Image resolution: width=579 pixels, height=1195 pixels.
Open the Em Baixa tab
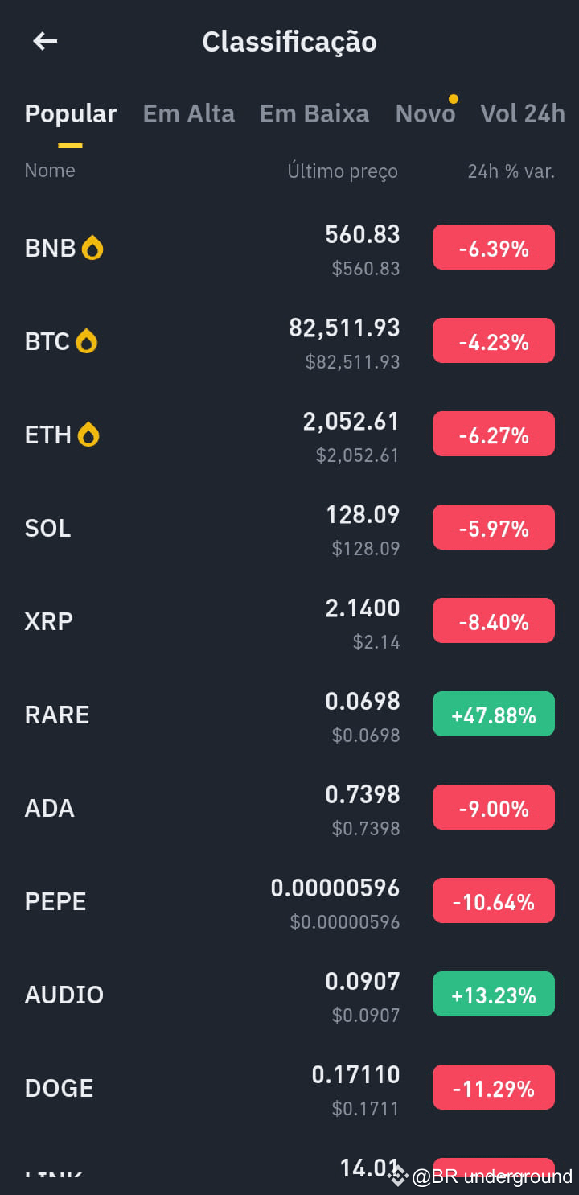(314, 113)
